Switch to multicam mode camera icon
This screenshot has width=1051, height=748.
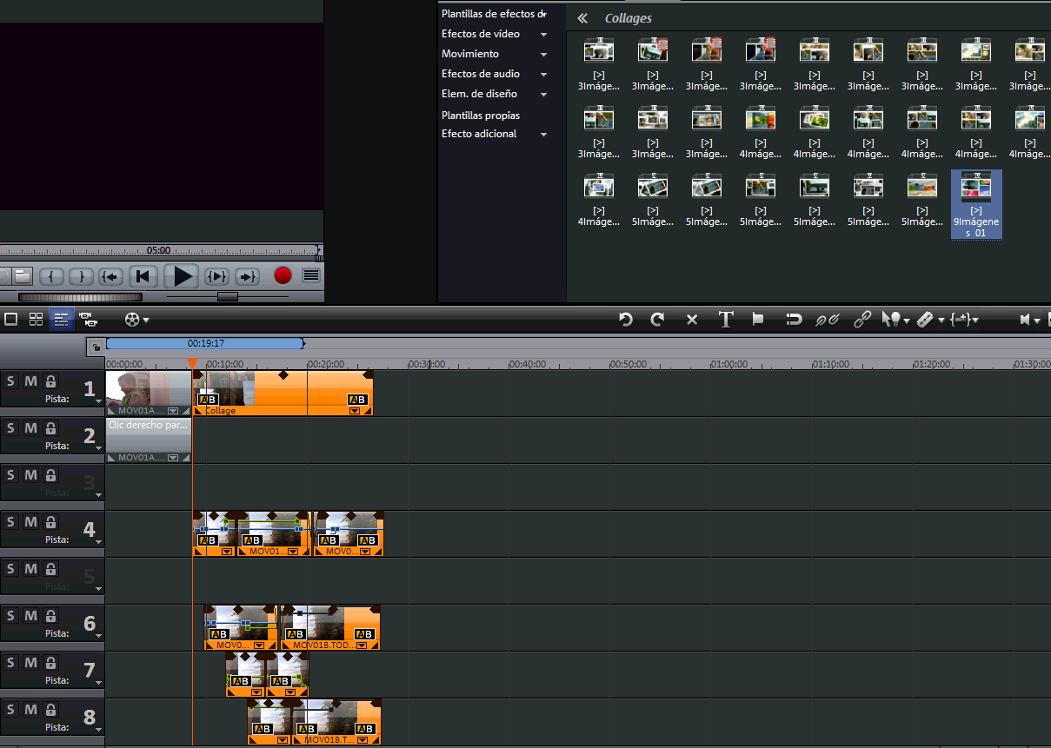point(87,319)
